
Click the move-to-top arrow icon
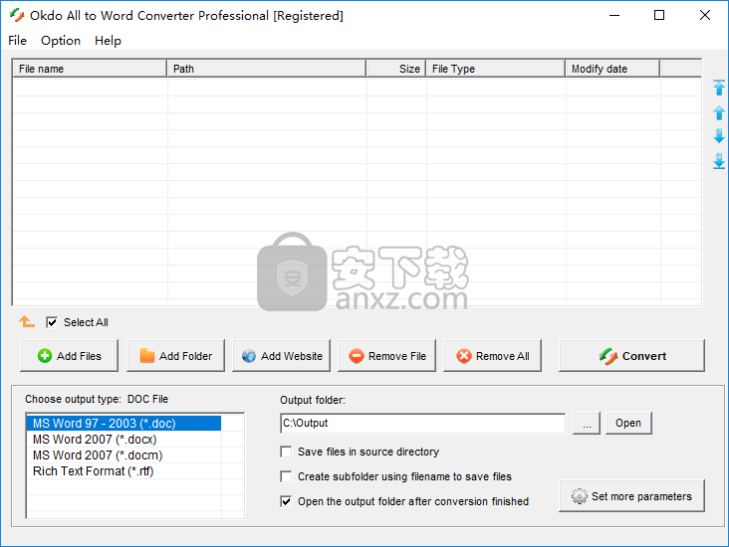[x=719, y=88]
